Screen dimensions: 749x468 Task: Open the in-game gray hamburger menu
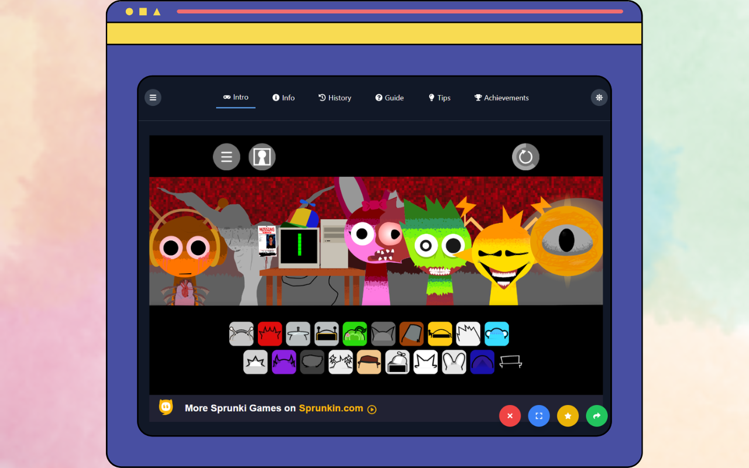[x=226, y=157]
